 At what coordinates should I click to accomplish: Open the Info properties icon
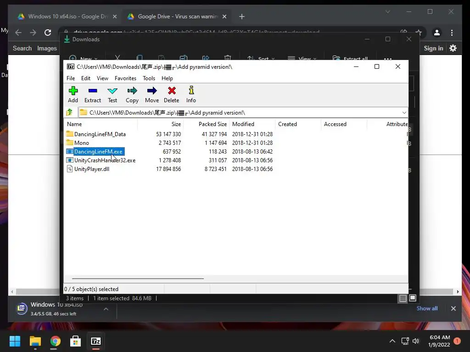191,94
